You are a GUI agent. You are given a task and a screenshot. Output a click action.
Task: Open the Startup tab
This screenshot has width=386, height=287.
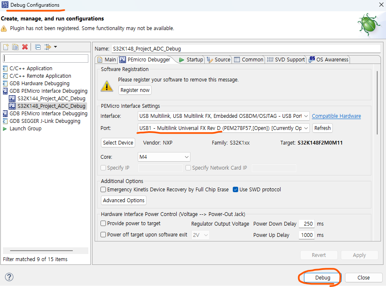[191, 60]
